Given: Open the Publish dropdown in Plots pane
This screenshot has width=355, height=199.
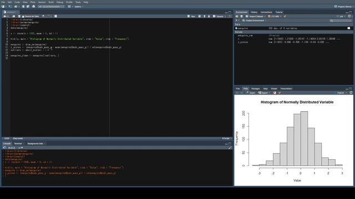Looking at the screenshot, I should [x=342, y=93].
